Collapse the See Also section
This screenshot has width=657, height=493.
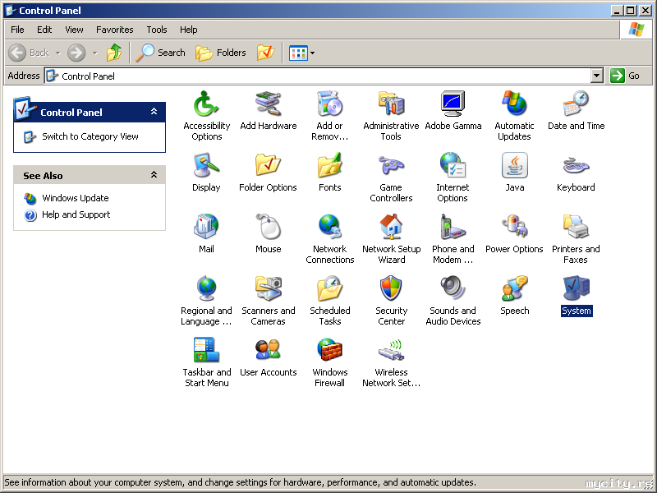pyautogui.click(x=154, y=175)
